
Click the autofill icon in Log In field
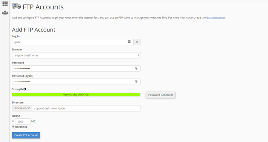(129, 42)
